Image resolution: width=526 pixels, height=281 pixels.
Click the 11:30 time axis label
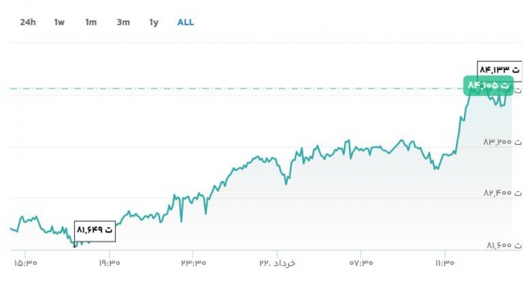point(445,262)
